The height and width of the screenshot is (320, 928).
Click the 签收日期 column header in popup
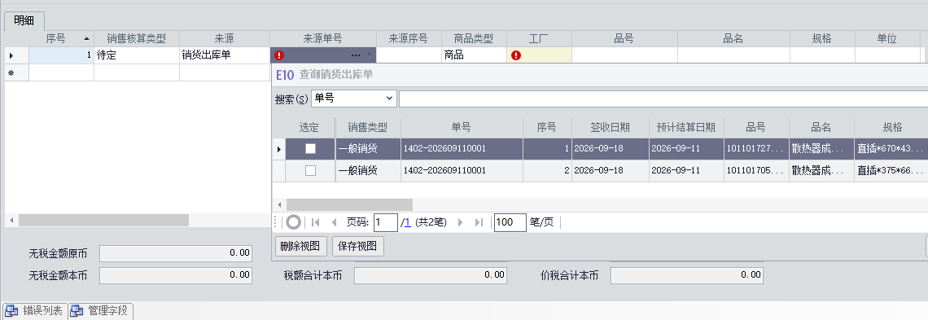pyautogui.click(x=611, y=127)
